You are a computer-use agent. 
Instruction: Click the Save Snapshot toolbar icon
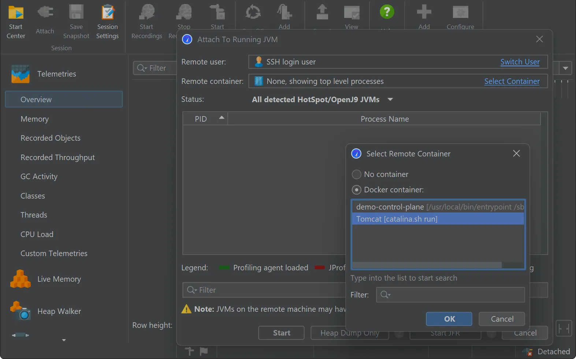click(76, 13)
